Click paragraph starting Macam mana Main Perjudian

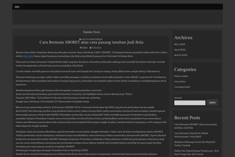pos(91,54)
